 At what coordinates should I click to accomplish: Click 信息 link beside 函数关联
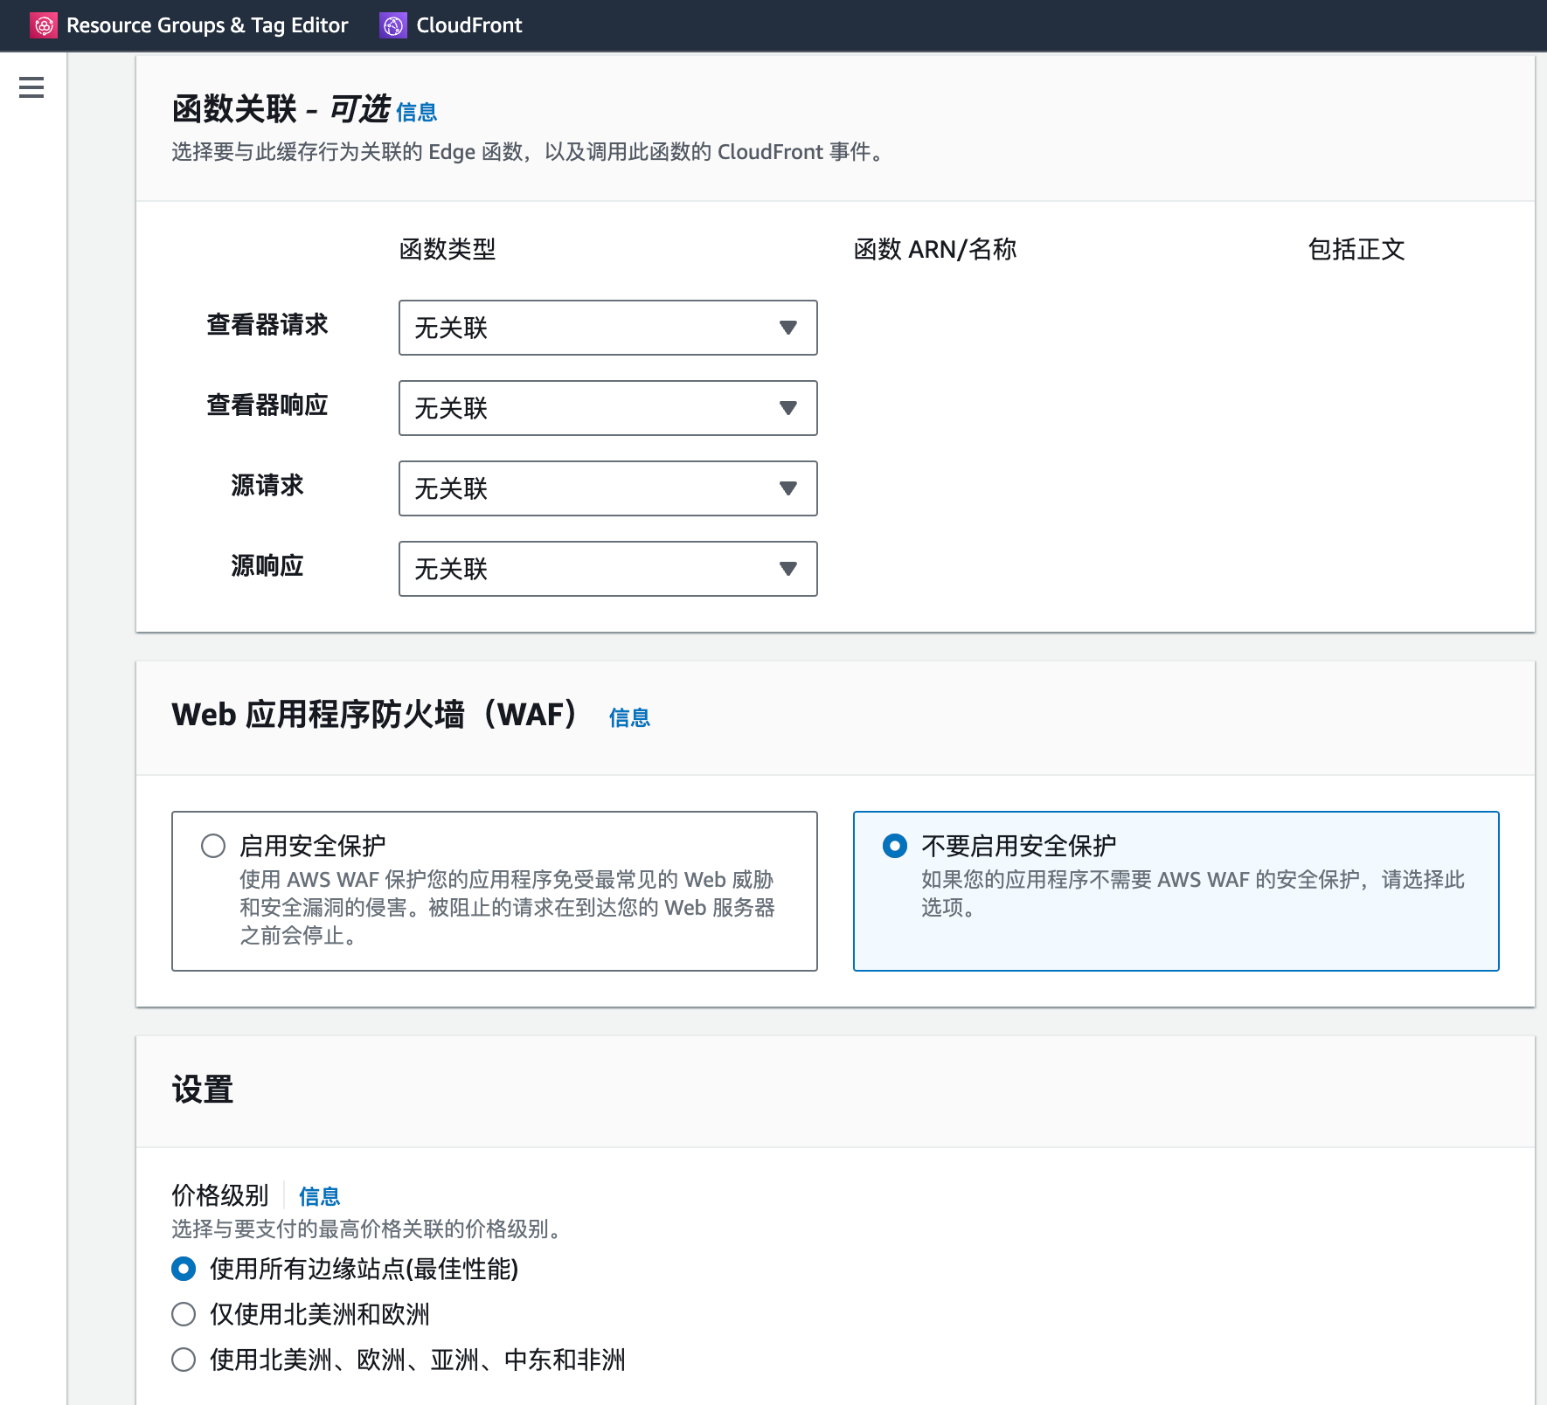[416, 113]
